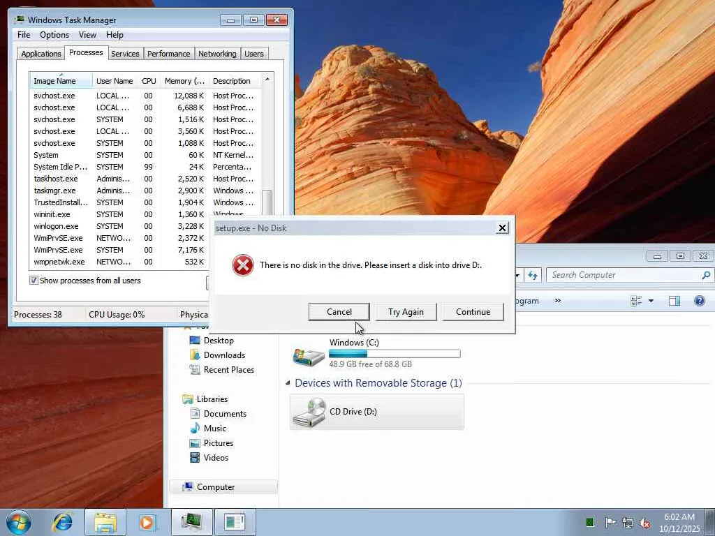Switch to the Services tab
715x536 pixels.
pos(125,54)
